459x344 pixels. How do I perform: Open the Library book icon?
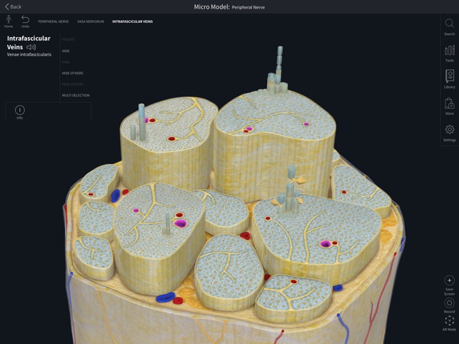click(450, 76)
